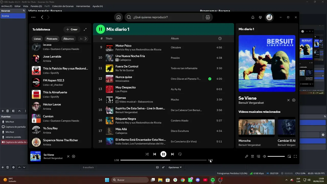Open Discord from the taskbar
This screenshot has height=184, width=327.
(198, 180)
